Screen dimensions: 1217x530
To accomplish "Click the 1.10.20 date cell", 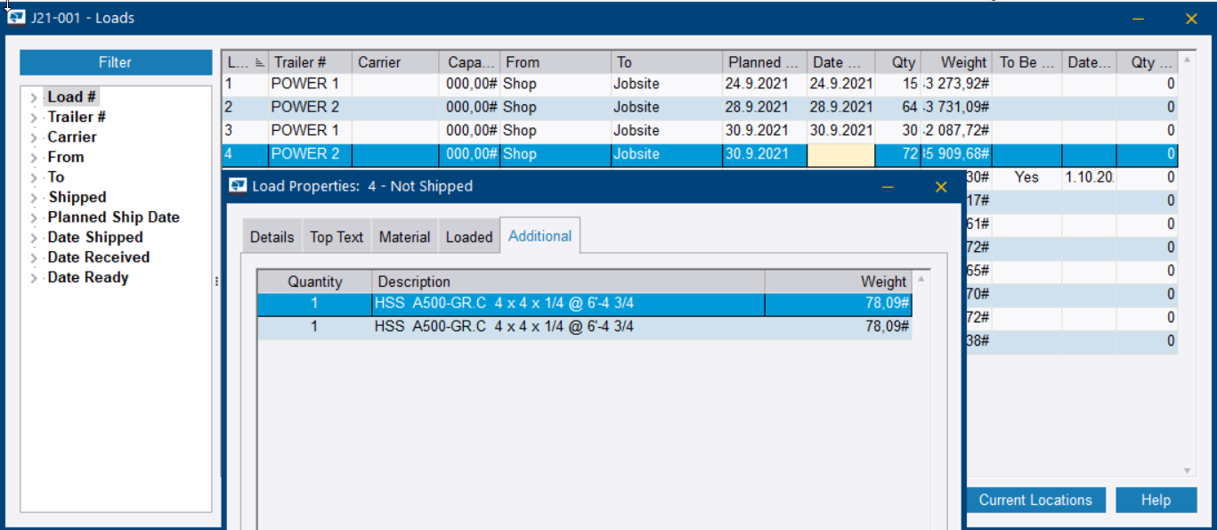I will point(1089,177).
